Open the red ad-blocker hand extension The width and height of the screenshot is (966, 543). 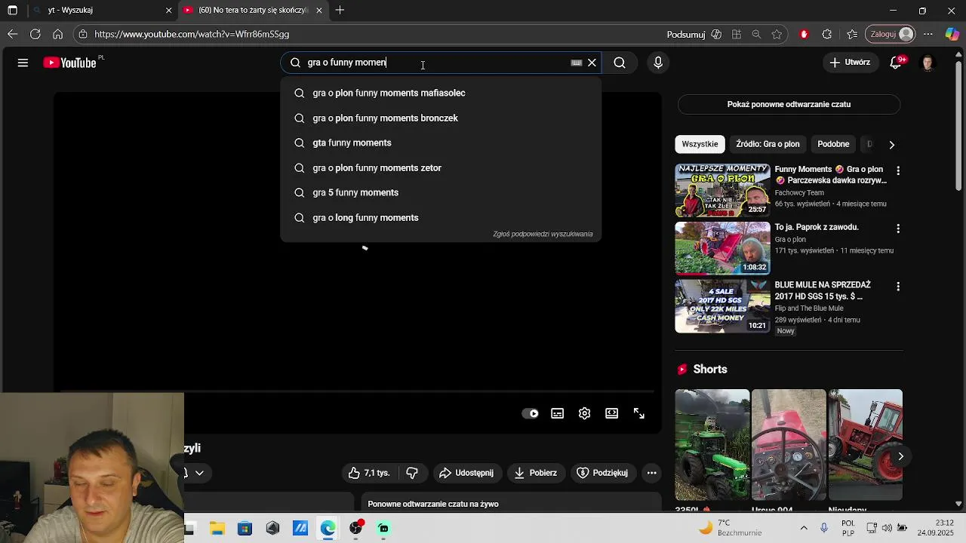pyautogui.click(x=804, y=34)
